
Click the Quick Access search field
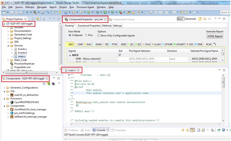click(225, 13)
